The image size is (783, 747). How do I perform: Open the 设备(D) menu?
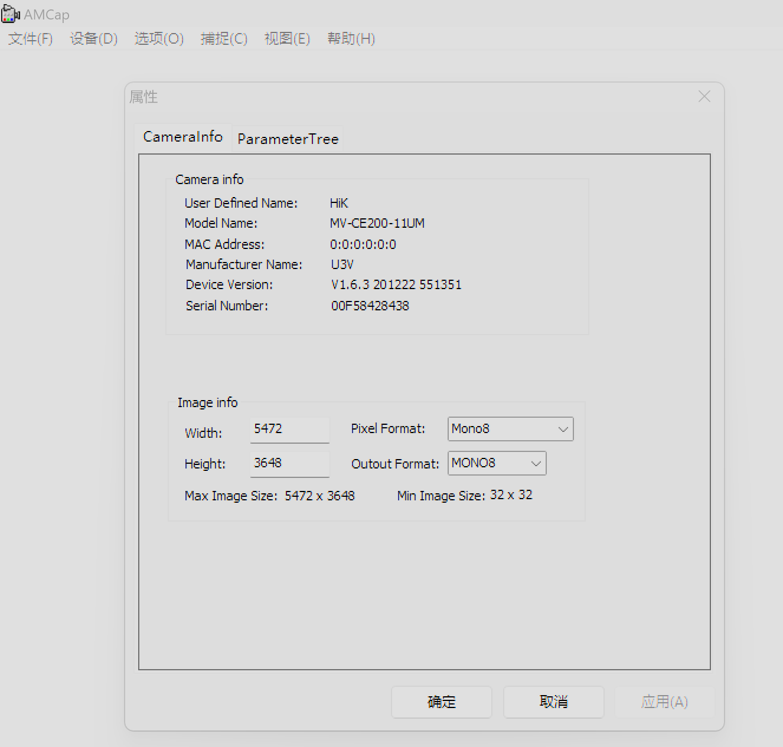(x=94, y=39)
